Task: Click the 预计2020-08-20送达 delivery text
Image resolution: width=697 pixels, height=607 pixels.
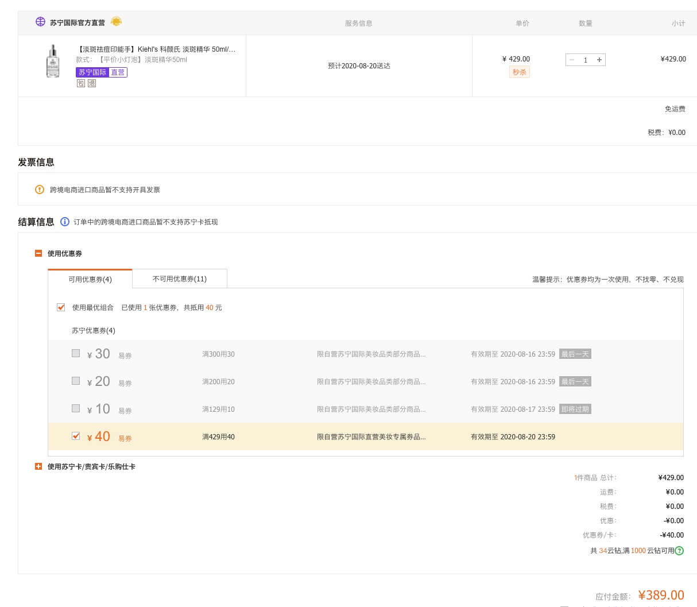Action: [x=359, y=66]
